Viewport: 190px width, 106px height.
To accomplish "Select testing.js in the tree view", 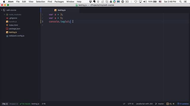I will (x=13, y=32).
